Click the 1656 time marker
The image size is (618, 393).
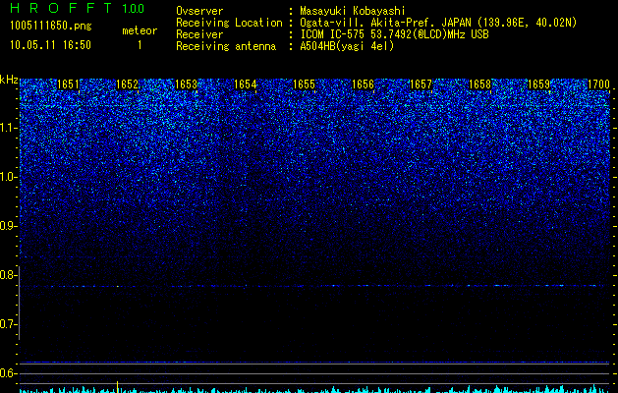click(x=363, y=84)
